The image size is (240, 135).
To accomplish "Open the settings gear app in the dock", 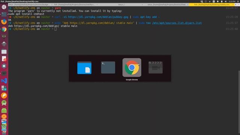I will [x=4, y=66].
